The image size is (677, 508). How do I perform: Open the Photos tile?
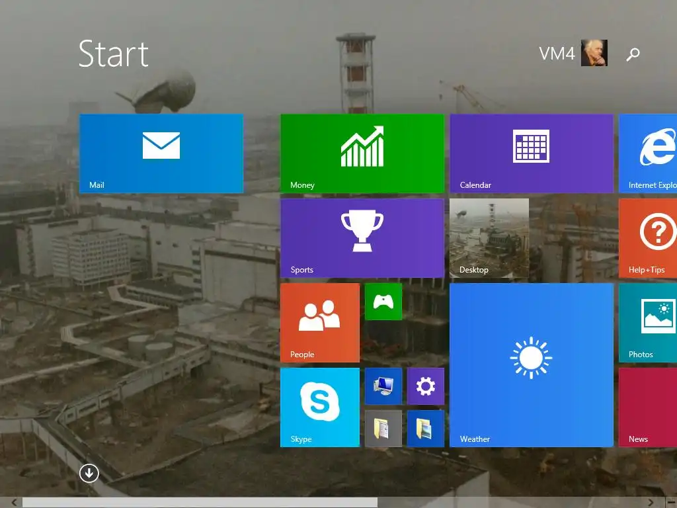[648, 323]
